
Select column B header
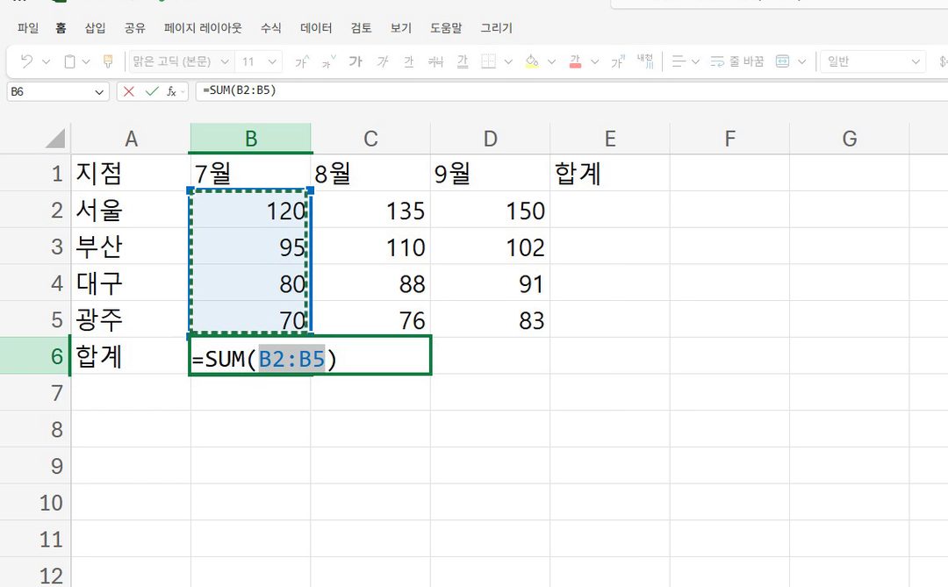(x=251, y=139)
